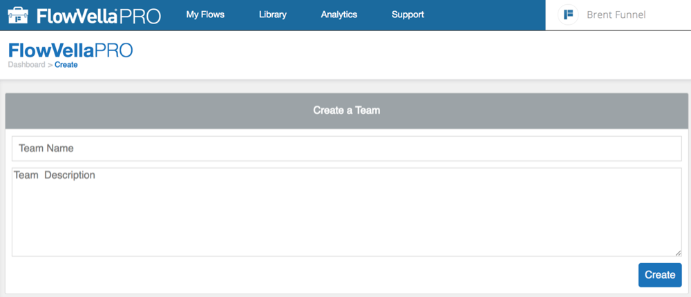
Task: Go back to Dashboard via breadcrumb
Action: coord(26,65)
